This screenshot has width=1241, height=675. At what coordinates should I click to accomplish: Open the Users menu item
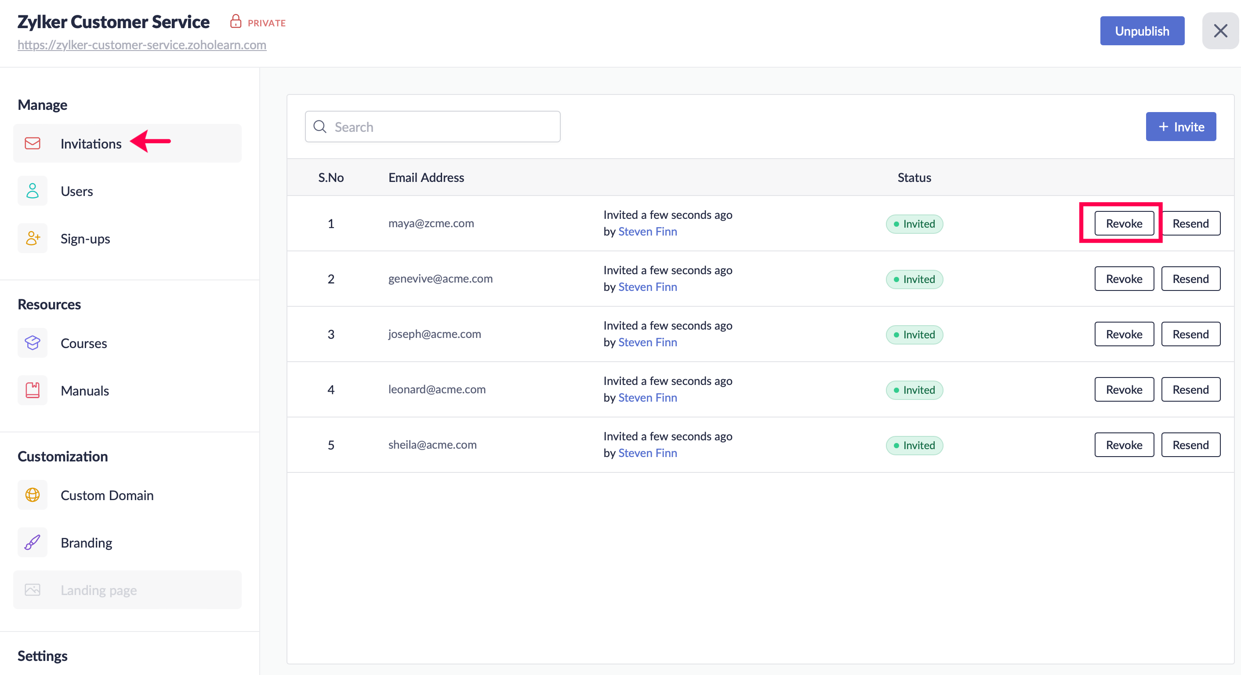point(76,191)
